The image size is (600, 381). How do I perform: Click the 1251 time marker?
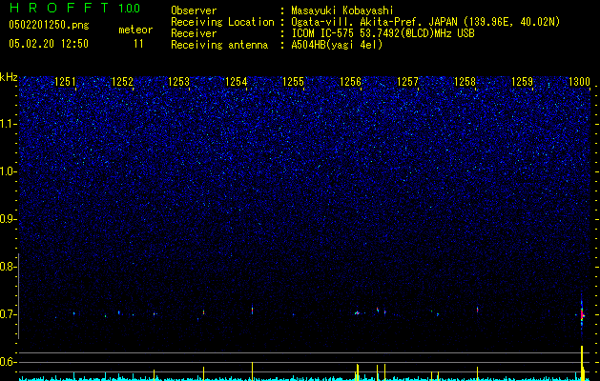pyautogui.click(x=65, y=82)
